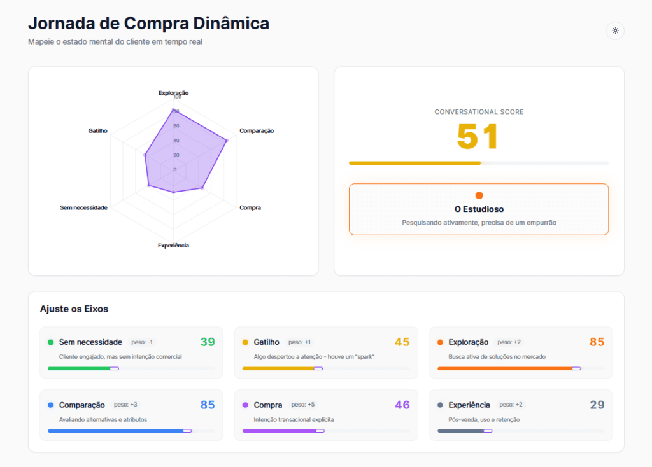Click the O Estudioso persona card
652x467 pixels.
tap(479, 209)
